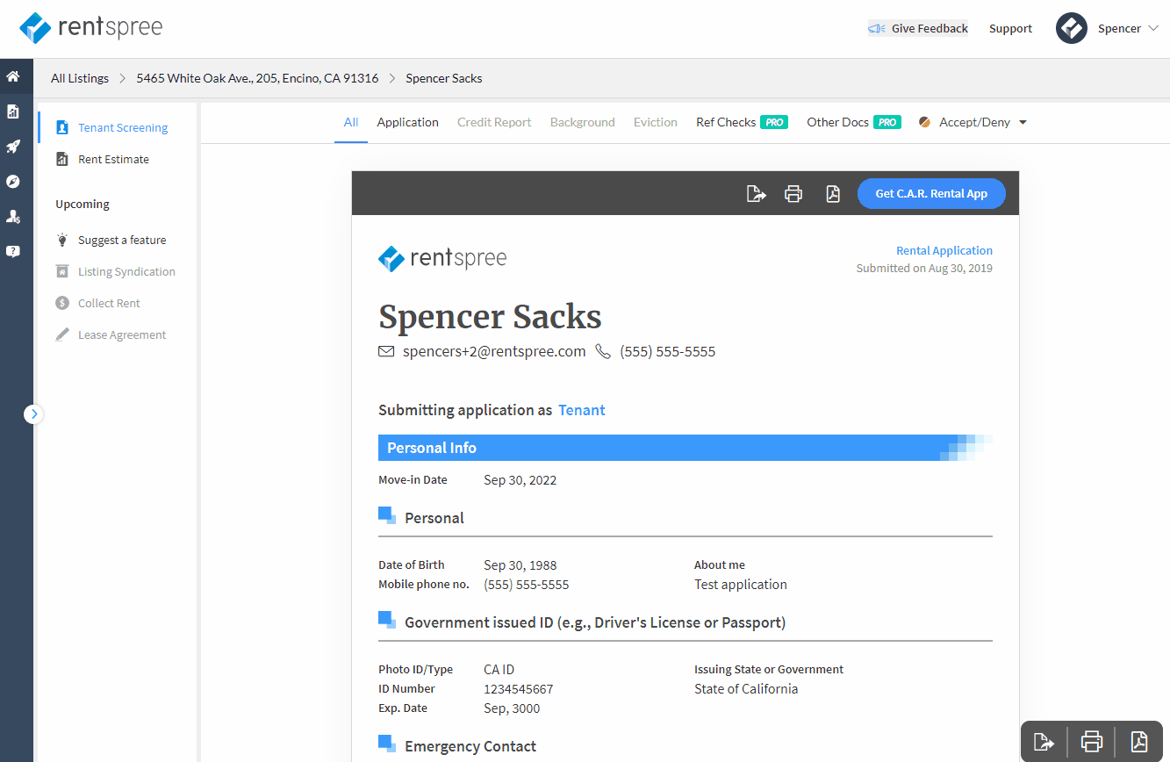Click the Listing Syndication icon
This screenshot has height=762, width=1170.
(x=62, y=271)
